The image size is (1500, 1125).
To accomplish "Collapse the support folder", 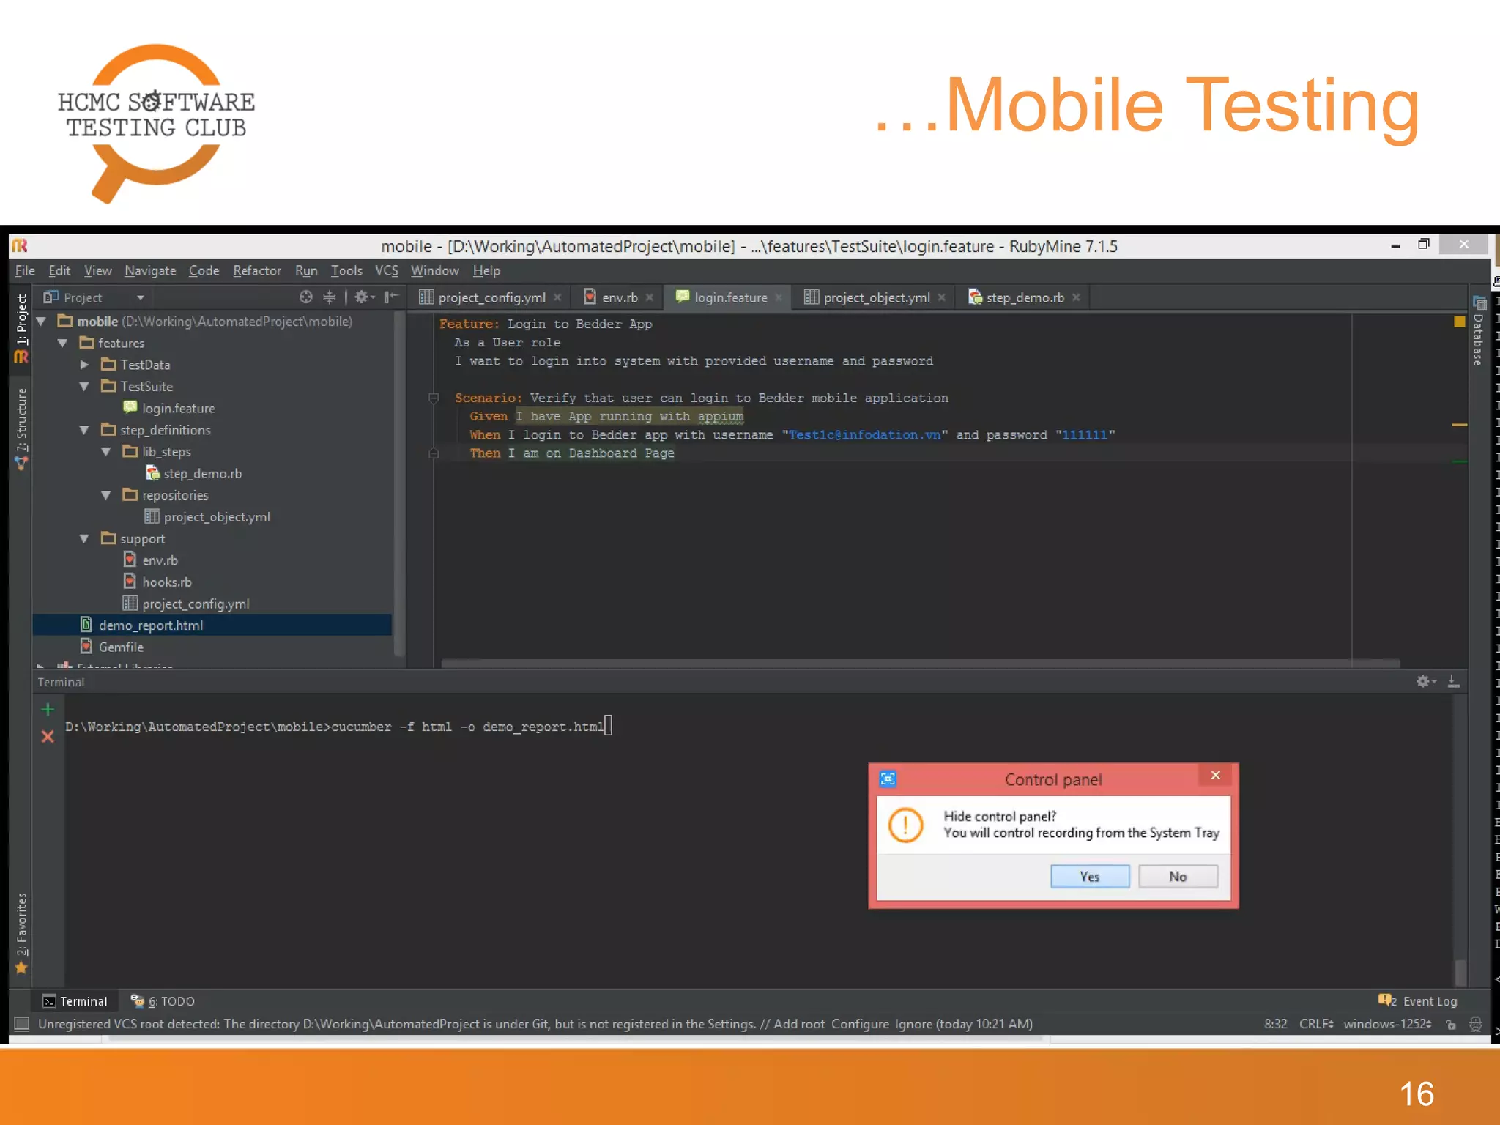I will (x=85, y=538).
